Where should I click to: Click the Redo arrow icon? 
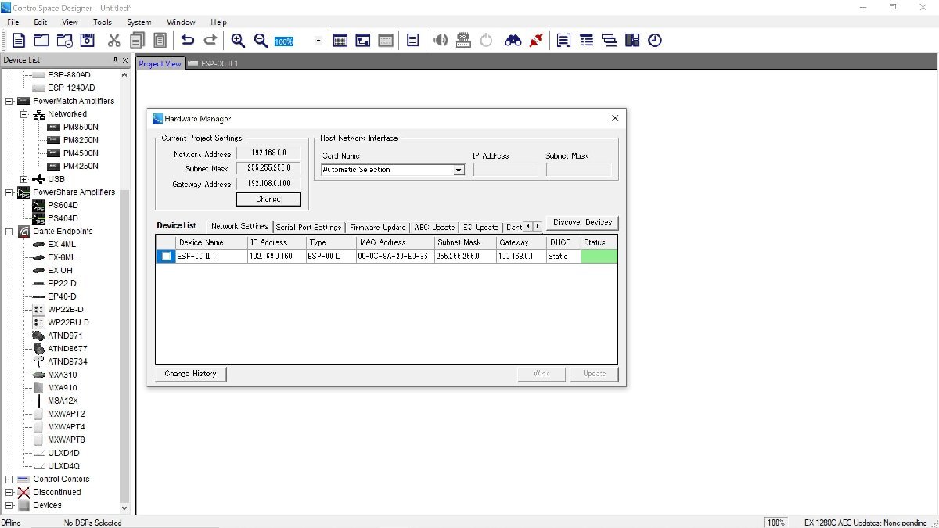coord(210,40)
